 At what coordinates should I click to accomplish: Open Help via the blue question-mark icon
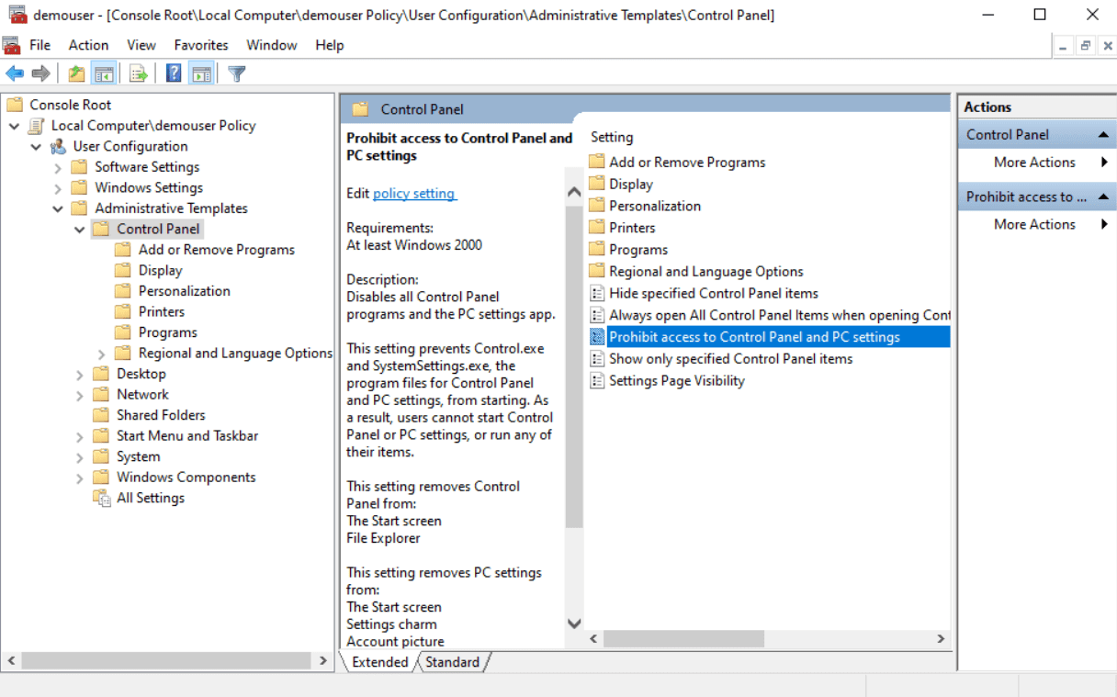pyautogui.click(x=174, y=74)
